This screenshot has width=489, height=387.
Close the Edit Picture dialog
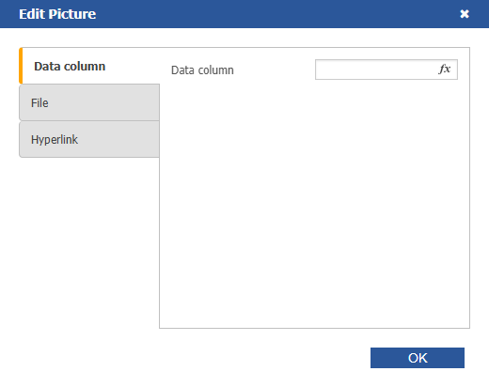pyautogui.click(x=465, y=14)
